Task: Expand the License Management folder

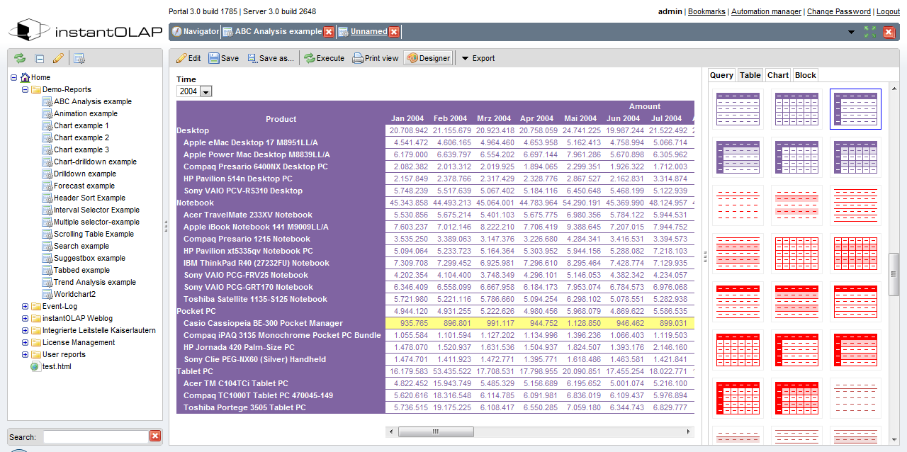Action: tap(26, 342)
